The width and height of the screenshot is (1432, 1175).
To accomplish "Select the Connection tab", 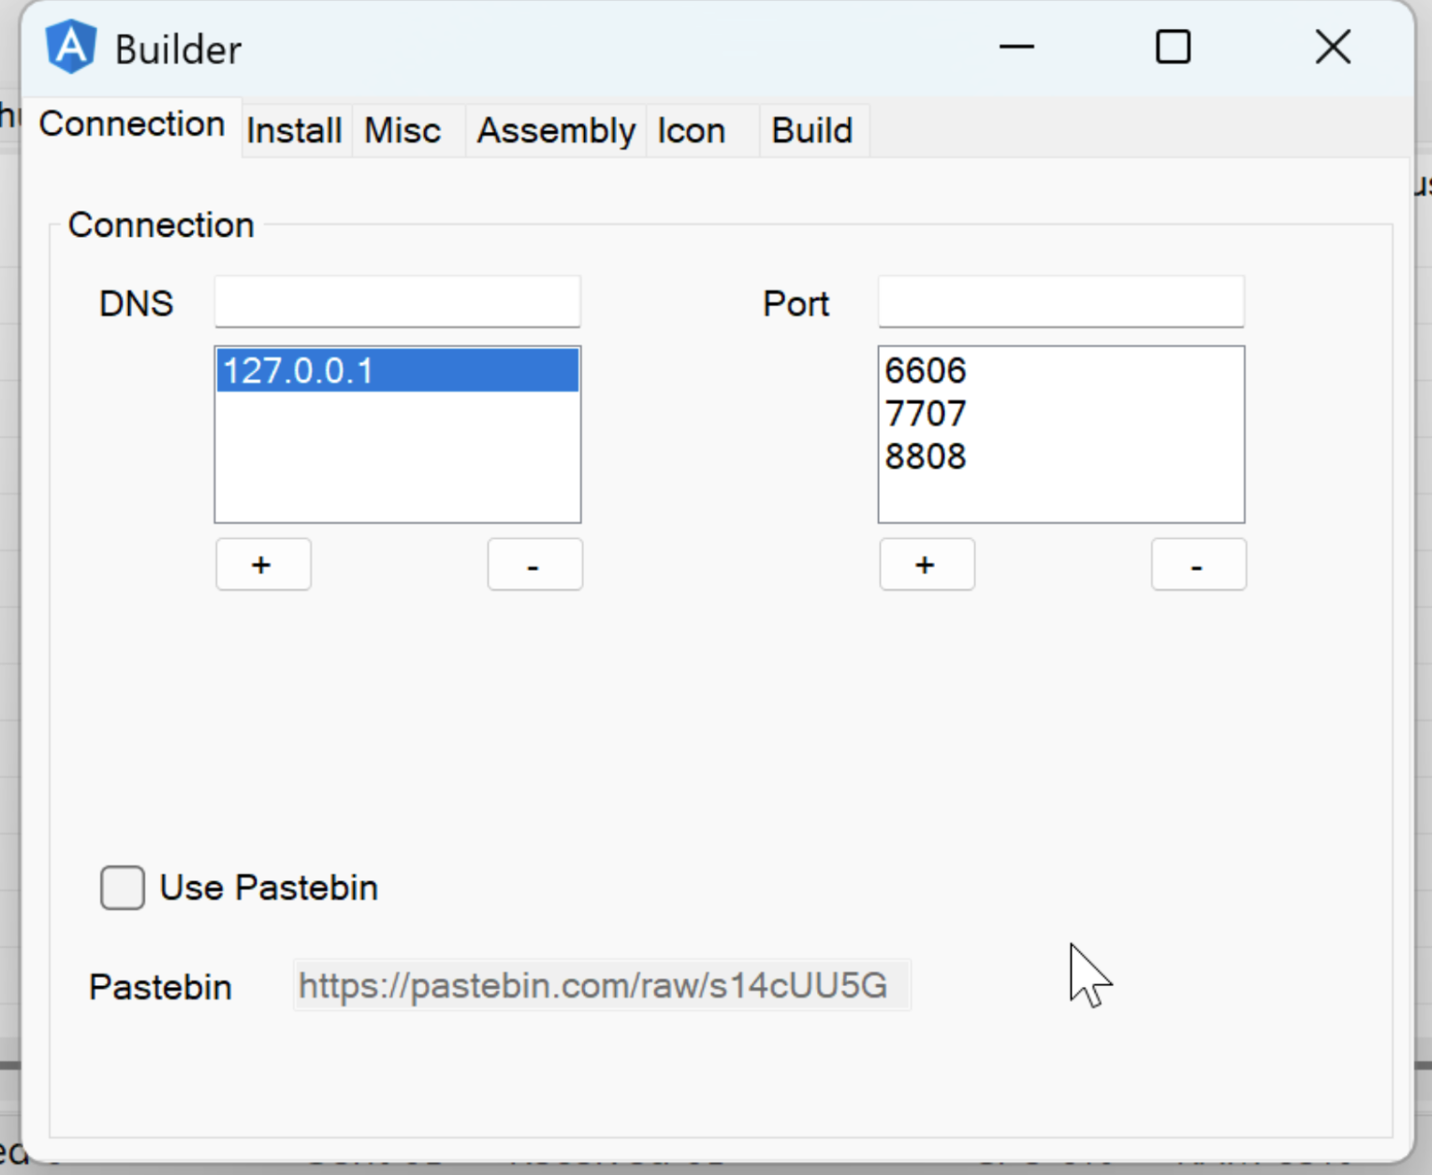I will (x=132, y=123).
